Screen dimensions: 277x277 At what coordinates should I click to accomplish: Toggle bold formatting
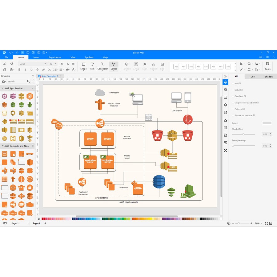tap(19, 70)
